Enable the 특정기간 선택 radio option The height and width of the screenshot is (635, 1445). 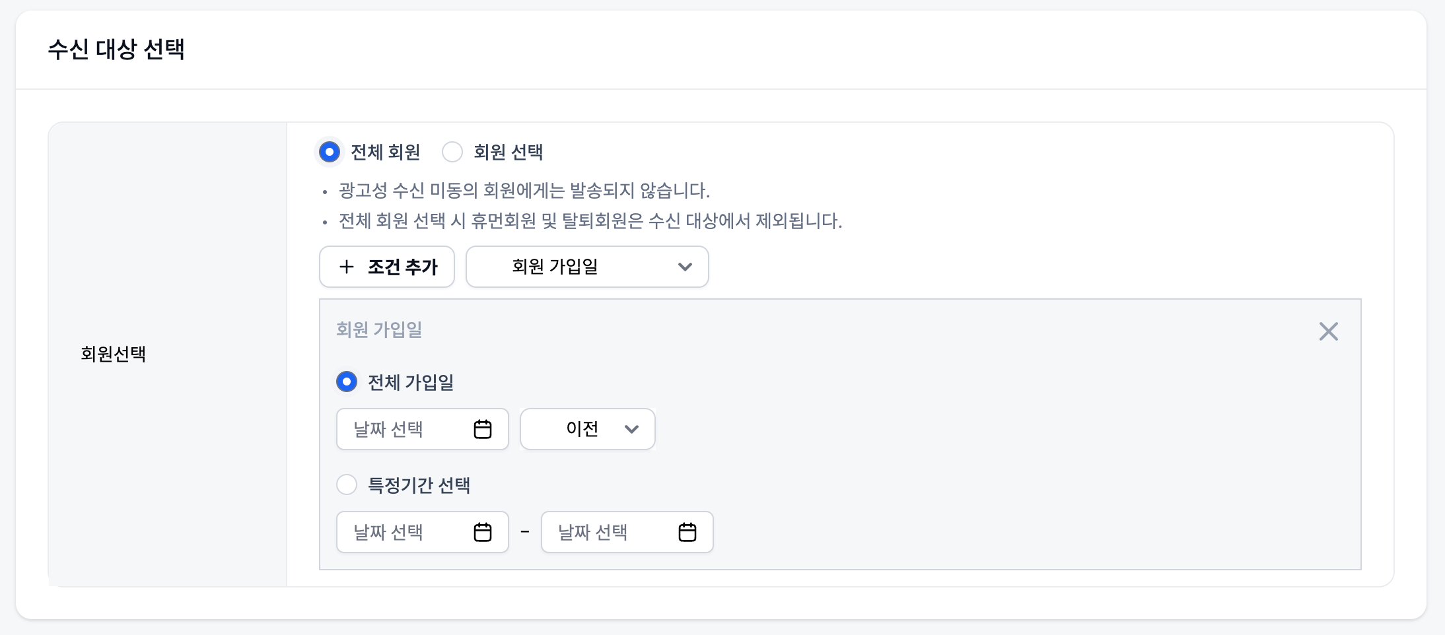pos(347,485)
